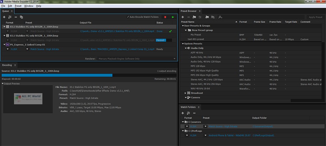Select the Watch Folders tab
Screen dimensions: 326x146
tap(188, 107)
